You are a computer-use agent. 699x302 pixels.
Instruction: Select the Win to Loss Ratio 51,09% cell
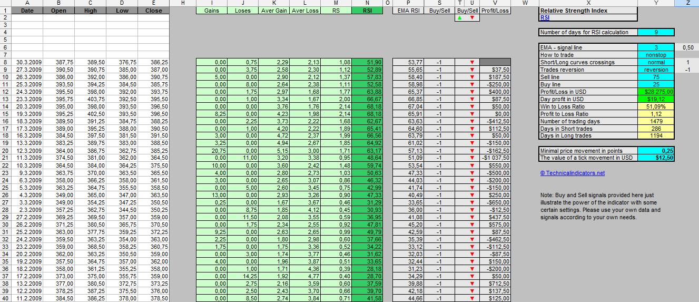pos(656,106)
